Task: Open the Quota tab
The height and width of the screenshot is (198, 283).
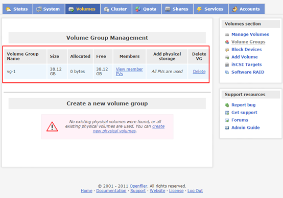Action: (147, 9)
